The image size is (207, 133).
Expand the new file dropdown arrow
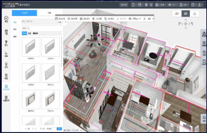pos(136,5)
